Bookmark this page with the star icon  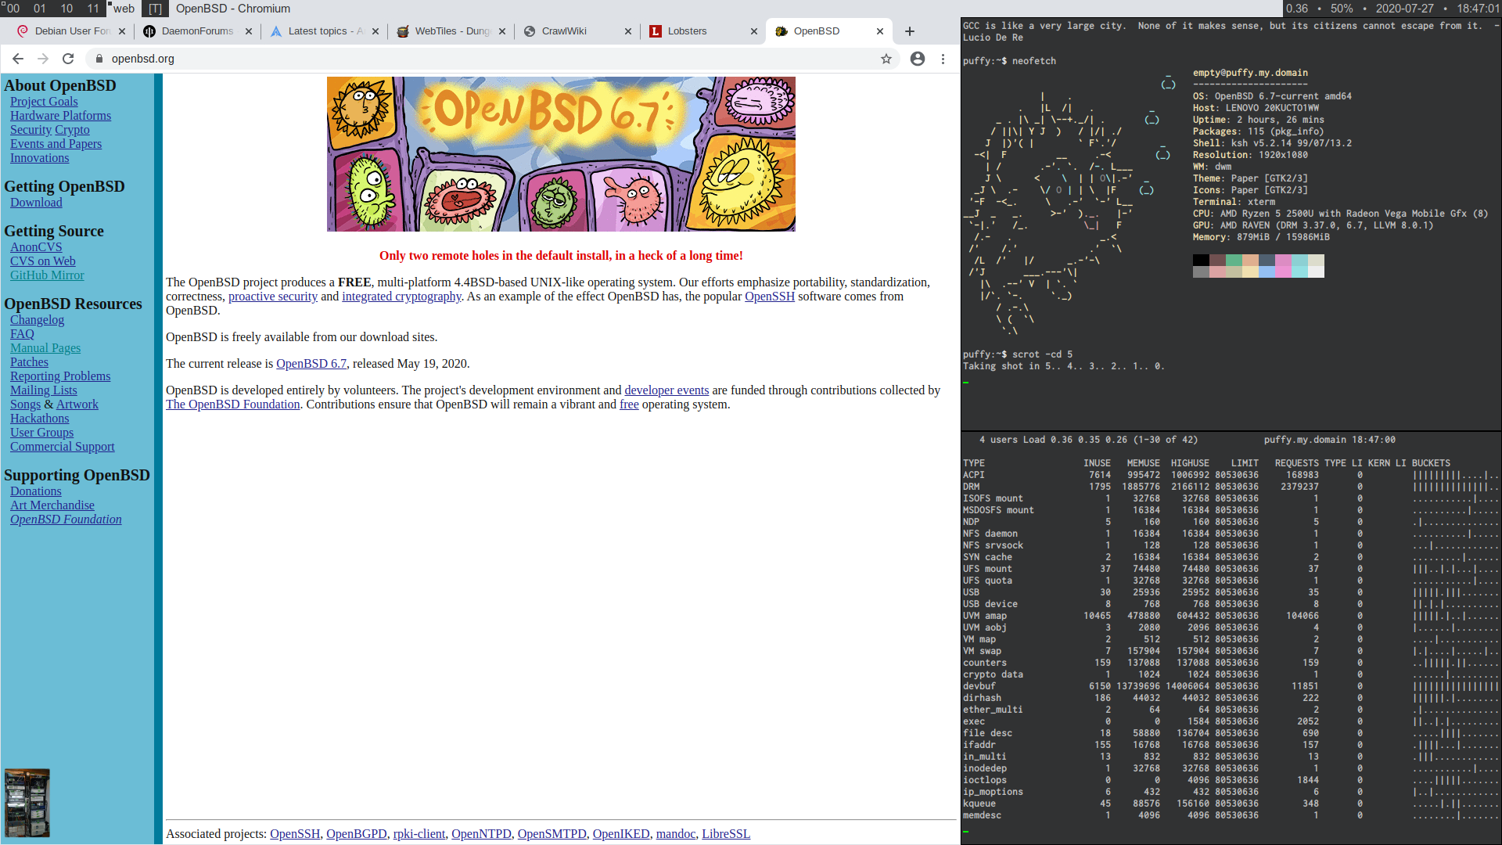(886, 59)
